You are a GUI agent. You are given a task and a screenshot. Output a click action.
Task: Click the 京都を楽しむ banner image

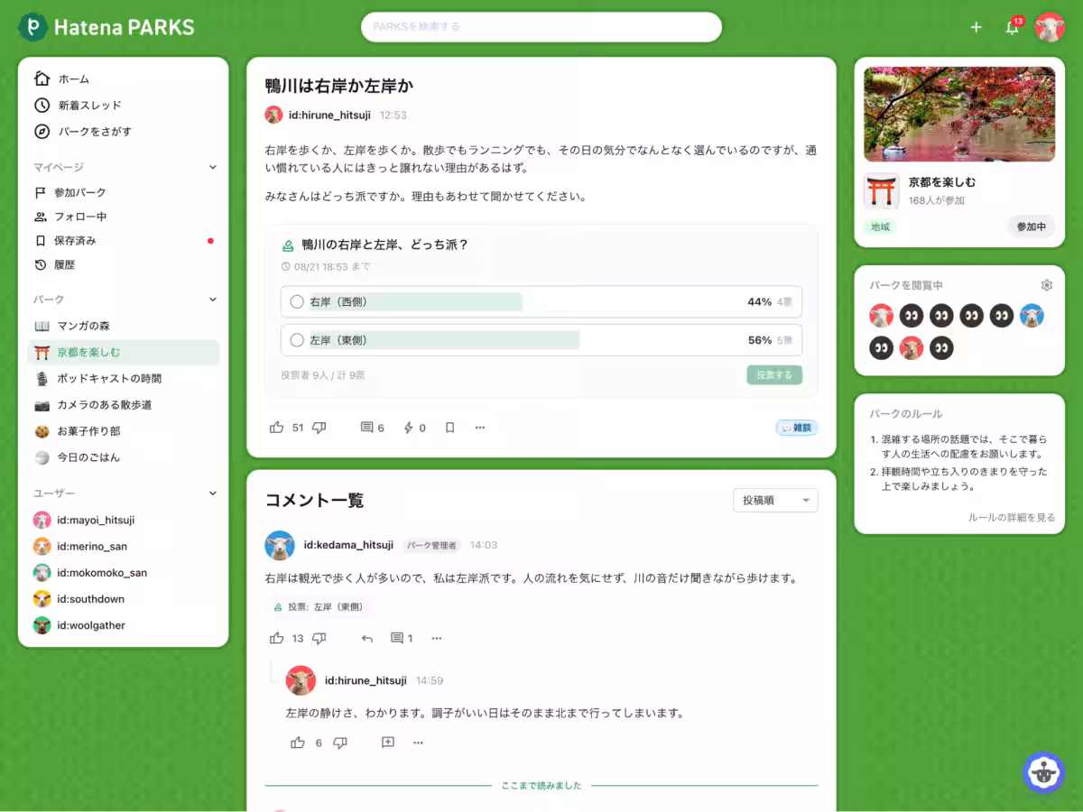click(959, 114)
